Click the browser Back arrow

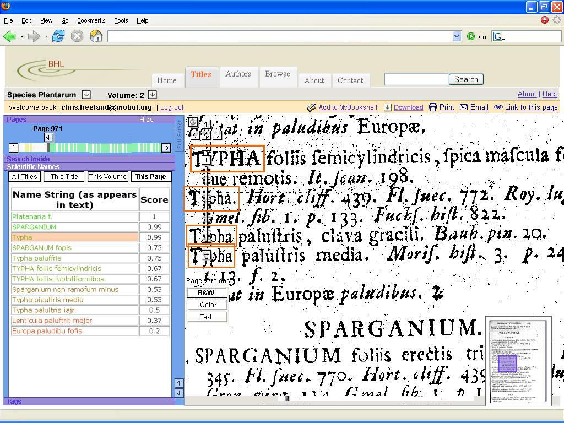(x=9, y=36)
